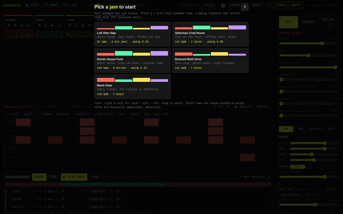Viewport: 343px width, 214px height.
Task: Open the Verse section scene dropdown
Action: tap(49, 199)
